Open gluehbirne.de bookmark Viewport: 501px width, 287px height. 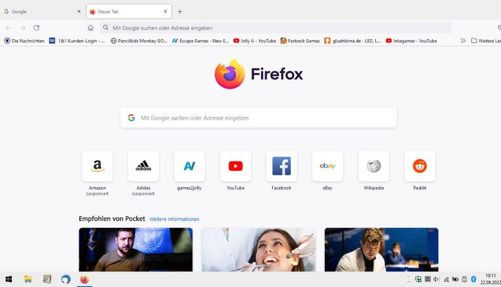pos(352,41)
